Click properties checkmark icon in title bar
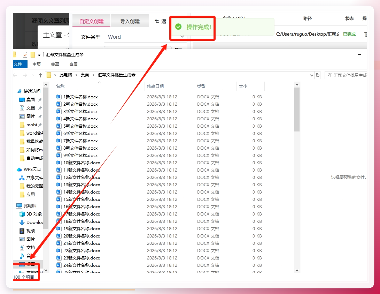380x294 pixels. point(25,55)
